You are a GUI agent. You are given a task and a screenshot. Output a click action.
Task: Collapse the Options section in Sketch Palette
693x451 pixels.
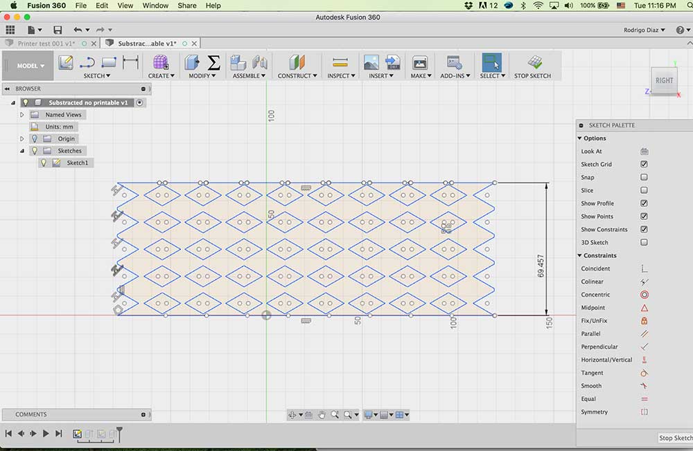579,138
